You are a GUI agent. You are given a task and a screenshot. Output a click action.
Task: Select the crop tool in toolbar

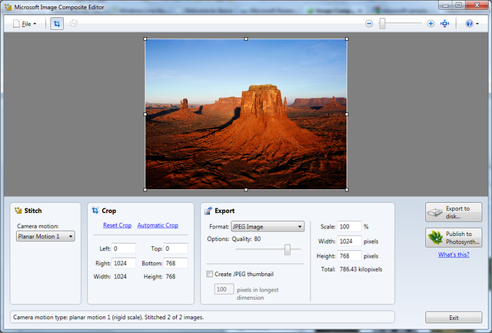click(57, 24)
